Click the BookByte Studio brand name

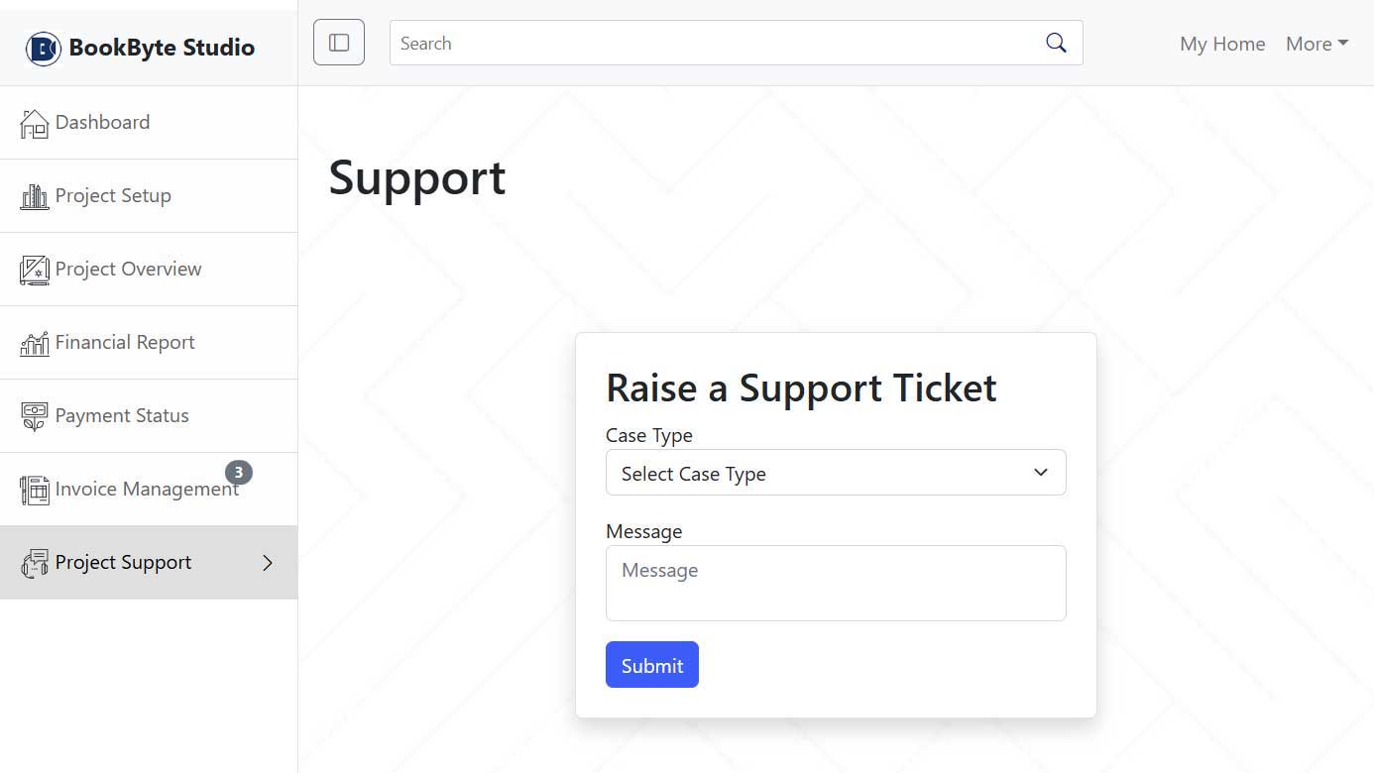162,48
